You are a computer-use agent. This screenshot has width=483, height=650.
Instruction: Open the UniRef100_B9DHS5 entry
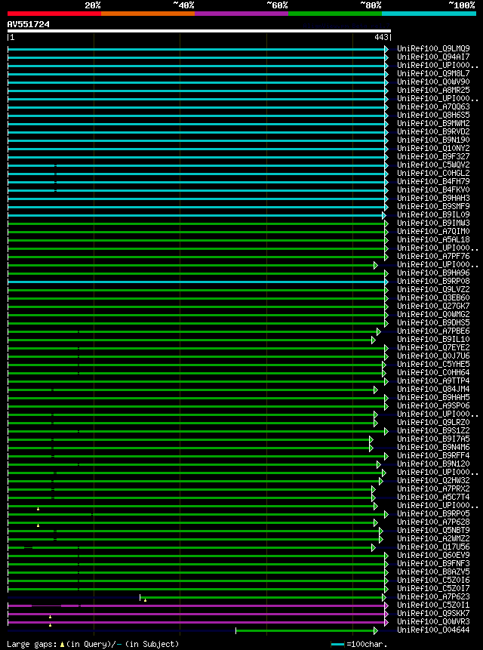tap(433, 323)
